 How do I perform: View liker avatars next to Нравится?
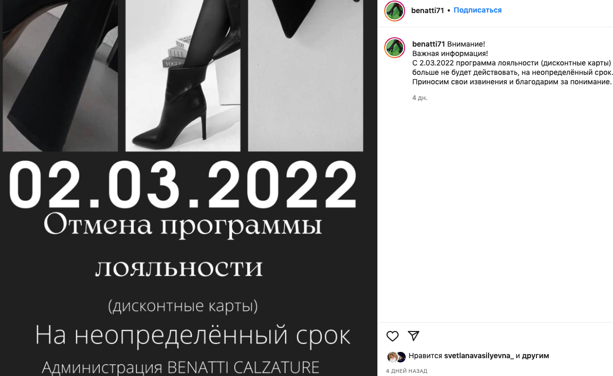coord(396,357)
